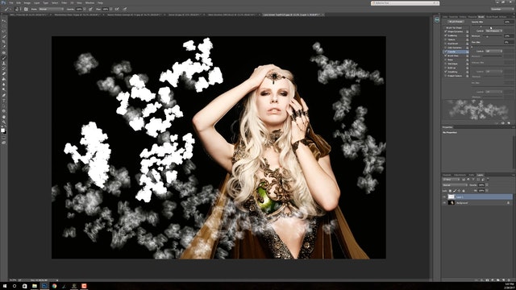516x290 pixels.
Task: Select the Brush Tip Shape option
Action: click(x=454, y=27)
